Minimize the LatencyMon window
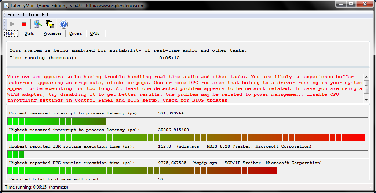The height and width of the screenshot is (193, 376). [340, 4]
